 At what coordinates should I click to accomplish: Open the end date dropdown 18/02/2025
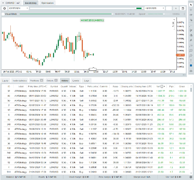pos(154,8)
